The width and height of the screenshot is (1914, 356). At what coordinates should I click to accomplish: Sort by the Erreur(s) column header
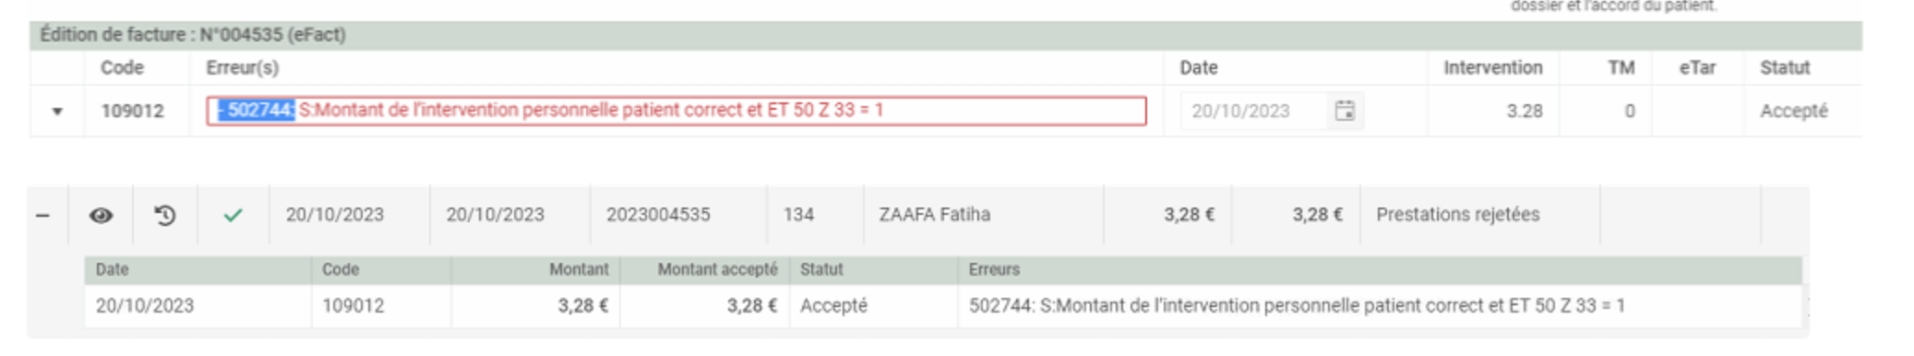(243, 67)
